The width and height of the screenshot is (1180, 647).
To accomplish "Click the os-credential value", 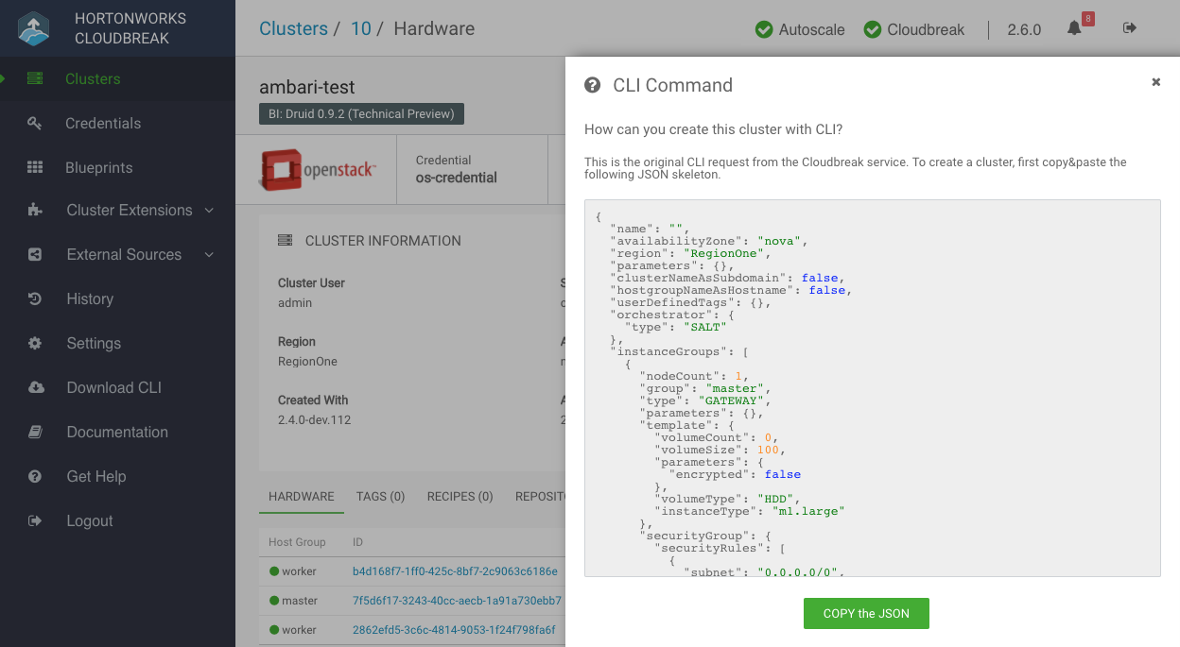I will [x=457, y=178].
